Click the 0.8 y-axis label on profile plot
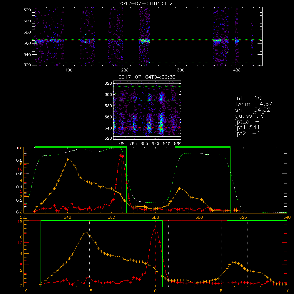Image resolution: width=294 pixels, height=294 pixels. 19,160
